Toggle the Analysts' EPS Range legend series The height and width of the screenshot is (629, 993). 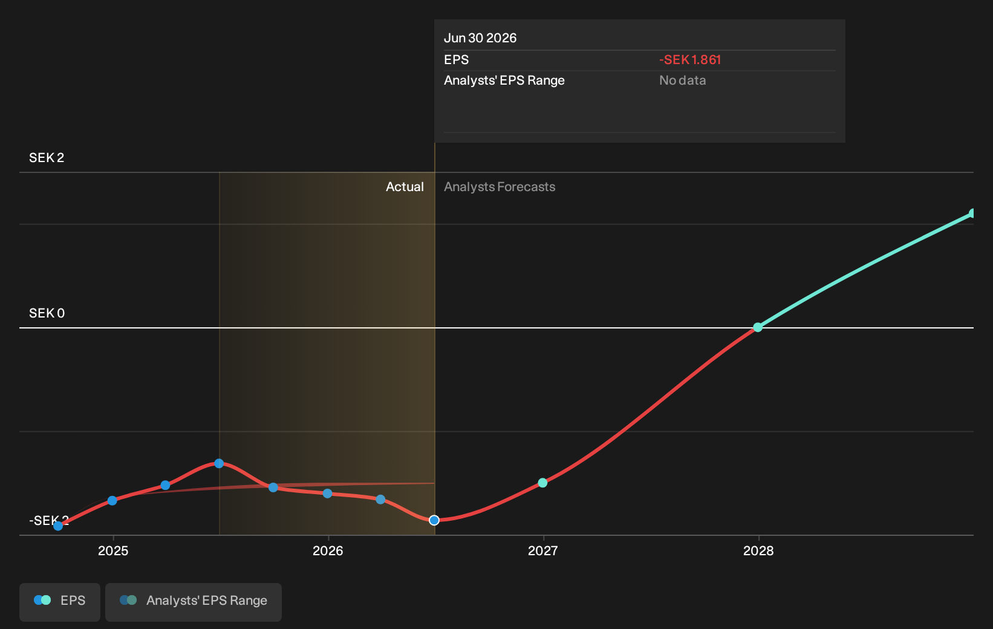194,602
